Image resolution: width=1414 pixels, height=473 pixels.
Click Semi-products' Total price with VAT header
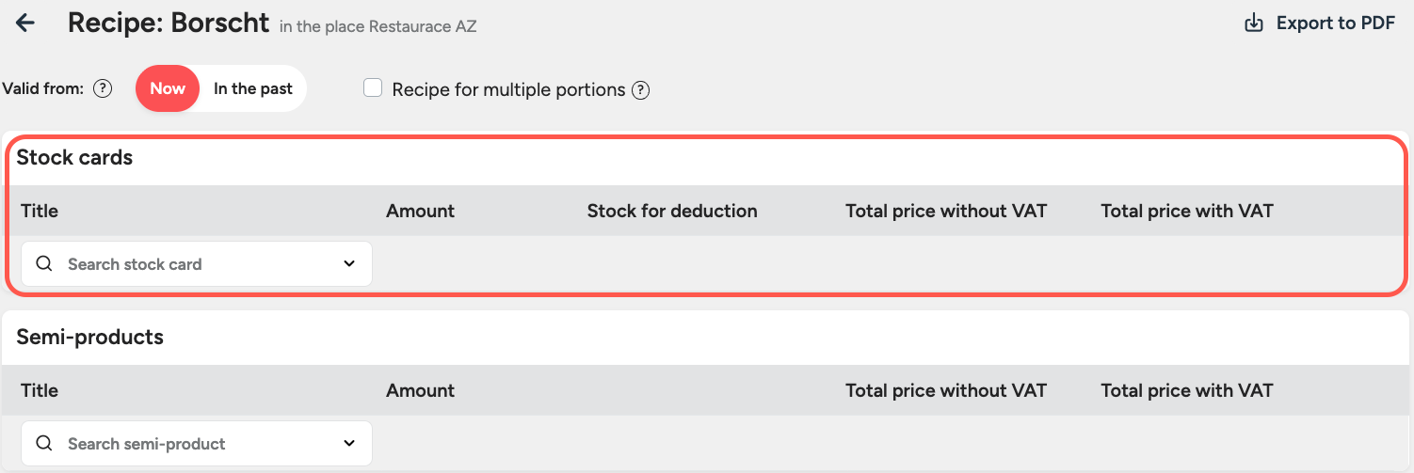[x=1186, y=390]
